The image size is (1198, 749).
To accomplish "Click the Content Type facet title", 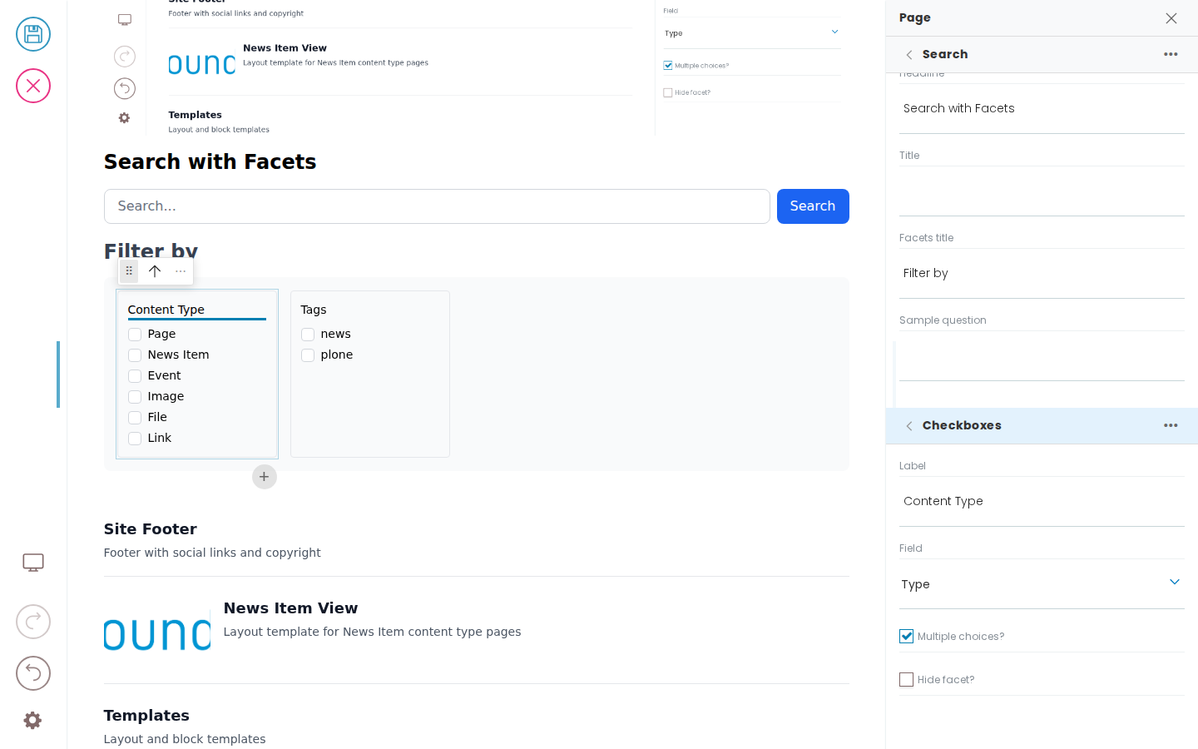I will pos(166,310).
